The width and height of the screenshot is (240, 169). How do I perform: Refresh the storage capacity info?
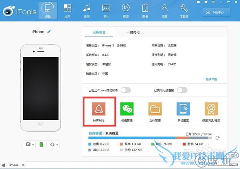click(x=217, y=138)
